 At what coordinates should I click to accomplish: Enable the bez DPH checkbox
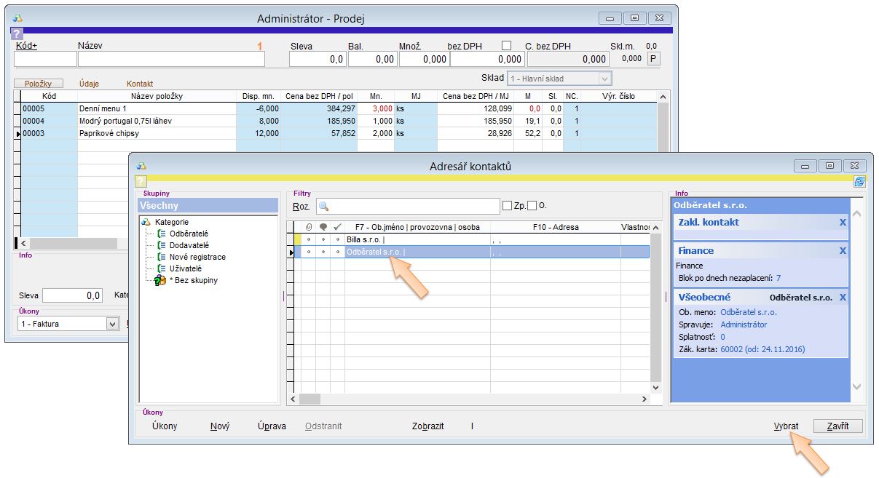[x=506, y=46]
